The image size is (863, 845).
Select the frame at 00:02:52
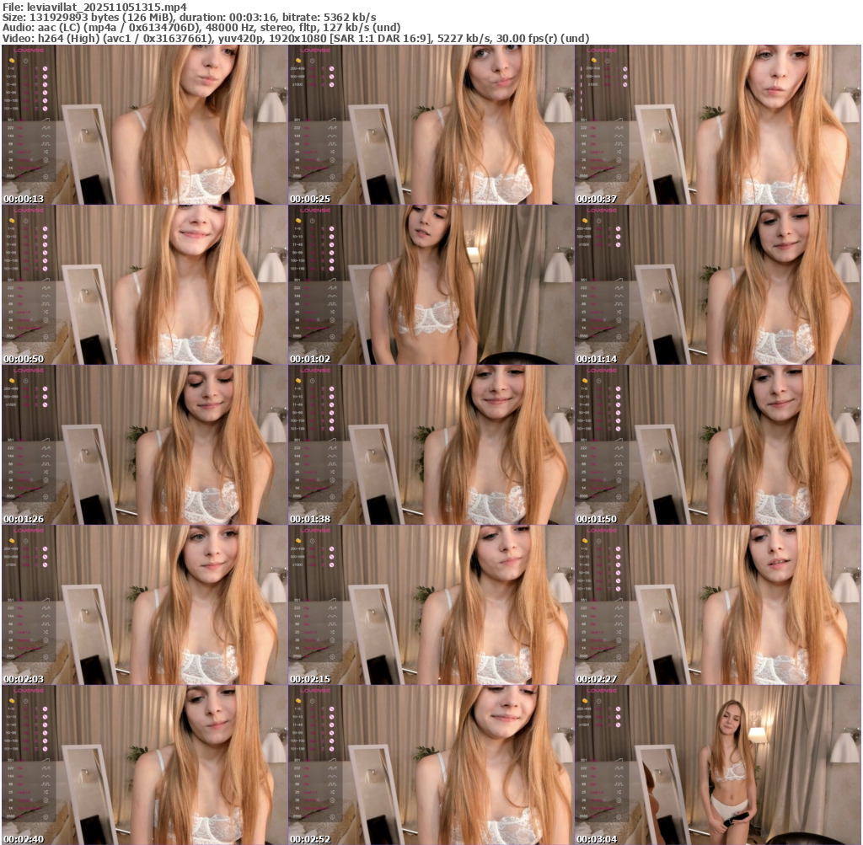pos(431,765)
